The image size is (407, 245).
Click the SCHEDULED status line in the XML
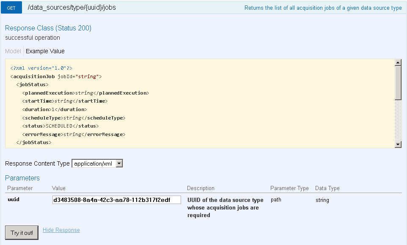coord(60,126)
